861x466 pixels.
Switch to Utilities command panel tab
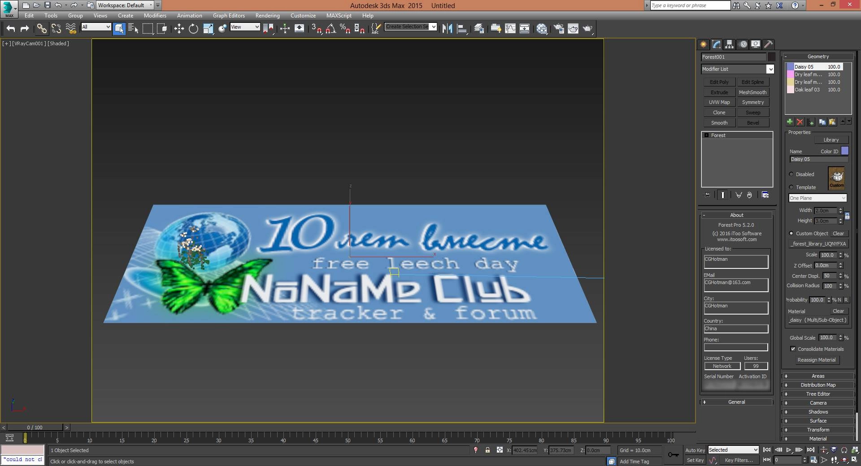[x=769, y=44]
